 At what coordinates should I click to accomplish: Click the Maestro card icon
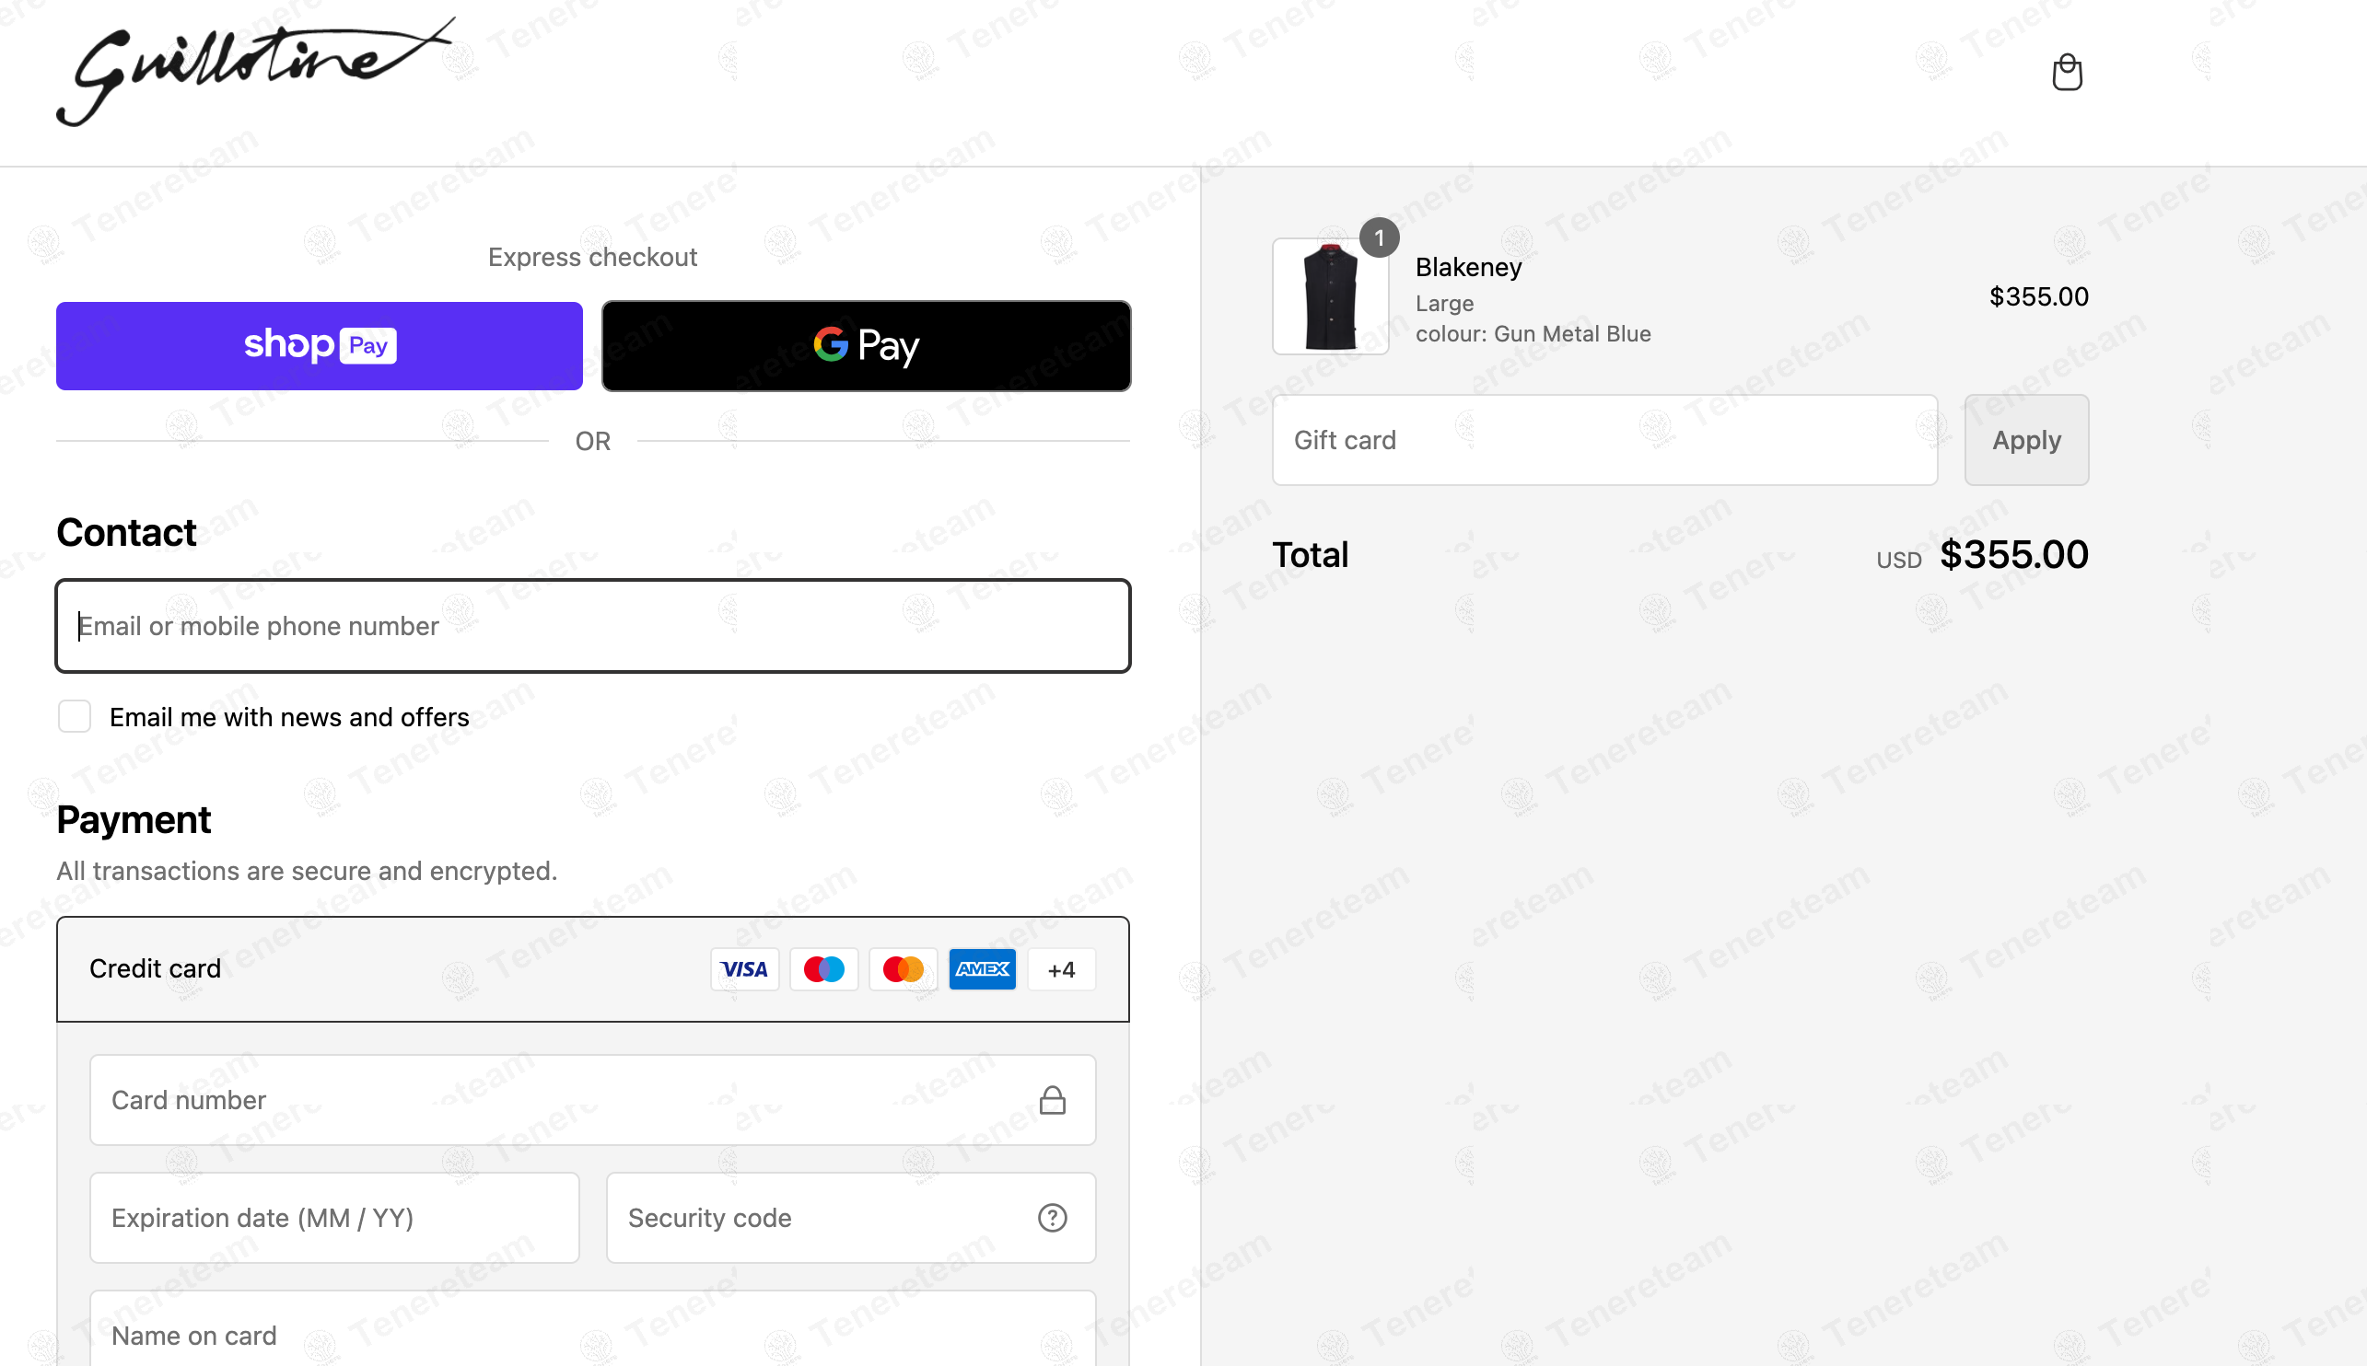click(824, 969)
